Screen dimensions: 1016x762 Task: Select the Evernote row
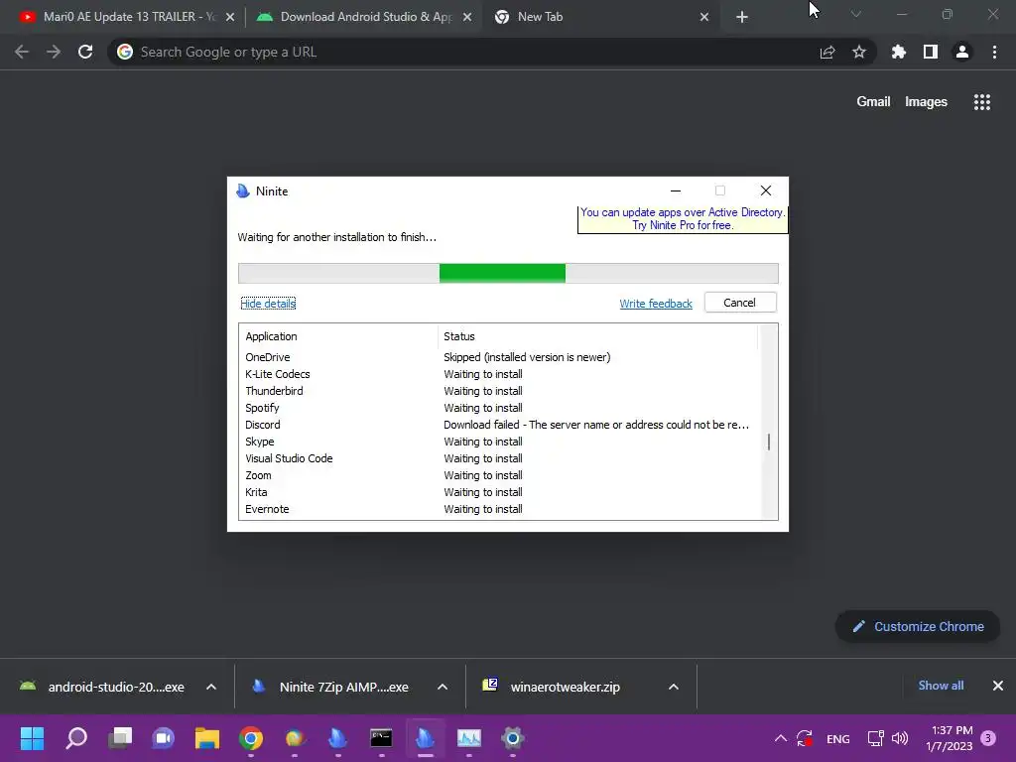click(498, 509)
